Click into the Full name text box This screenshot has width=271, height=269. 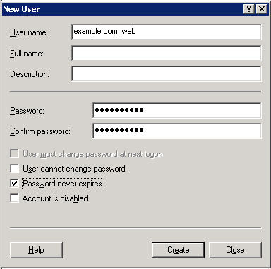[x=167, y=54]
